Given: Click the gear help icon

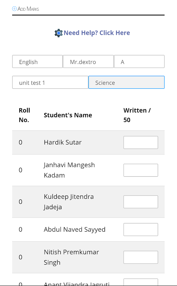Looking at the screenshot, I should point(59,33).
